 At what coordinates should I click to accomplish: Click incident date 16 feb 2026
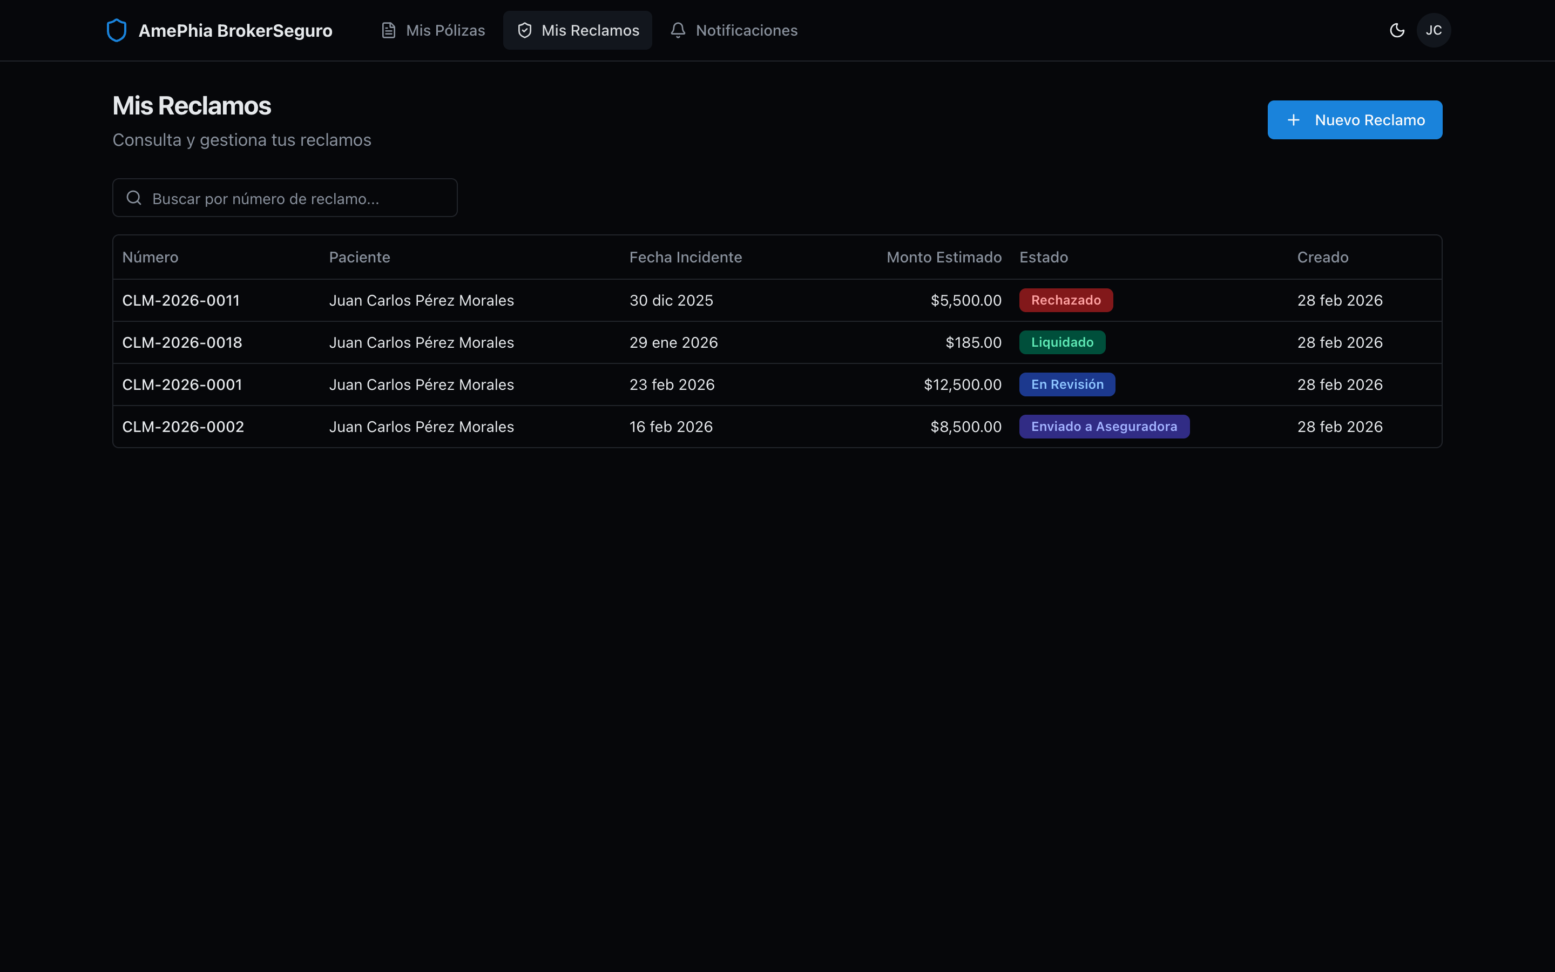pos(671,427)
